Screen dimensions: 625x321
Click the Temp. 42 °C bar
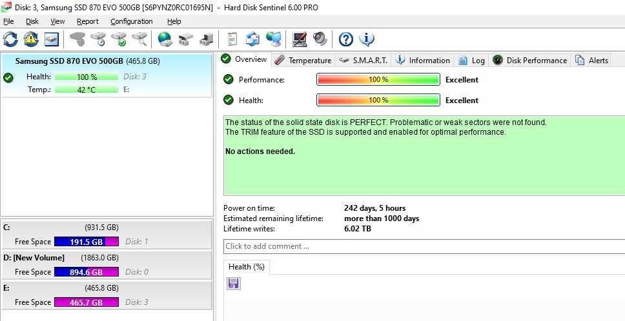point(87,90)
